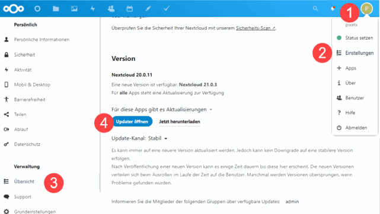380x214 pixels.
Task: Open Aktivität settings section
Action: pyautogui.click(x=23, y=70)
